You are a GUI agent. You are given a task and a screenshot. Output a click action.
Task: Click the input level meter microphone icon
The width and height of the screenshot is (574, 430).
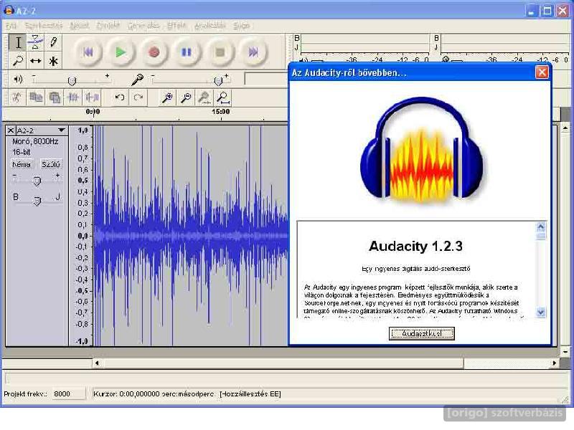(x=446, y=59)
